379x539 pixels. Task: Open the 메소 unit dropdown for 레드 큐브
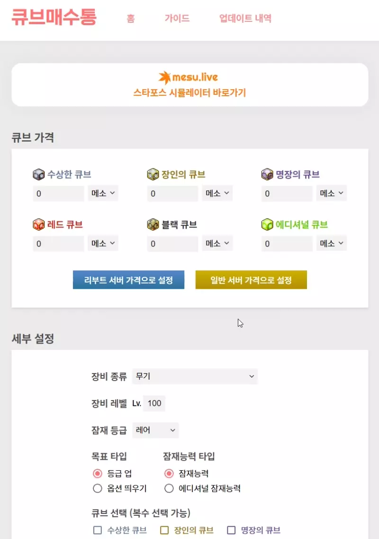103,244
